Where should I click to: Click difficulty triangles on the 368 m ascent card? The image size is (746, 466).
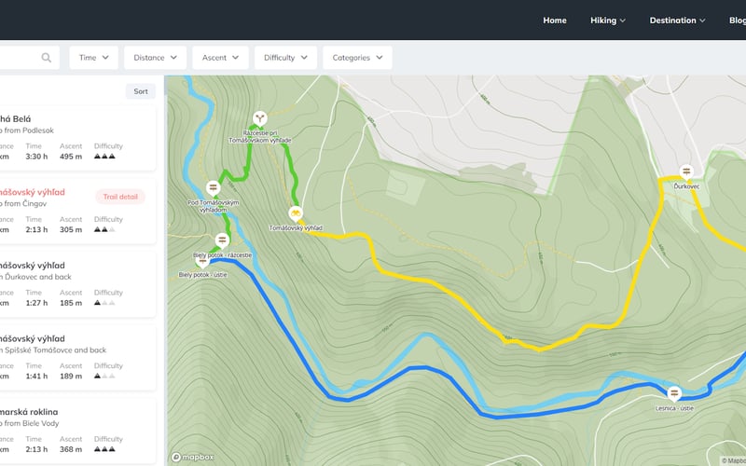[x=104, y=449]
